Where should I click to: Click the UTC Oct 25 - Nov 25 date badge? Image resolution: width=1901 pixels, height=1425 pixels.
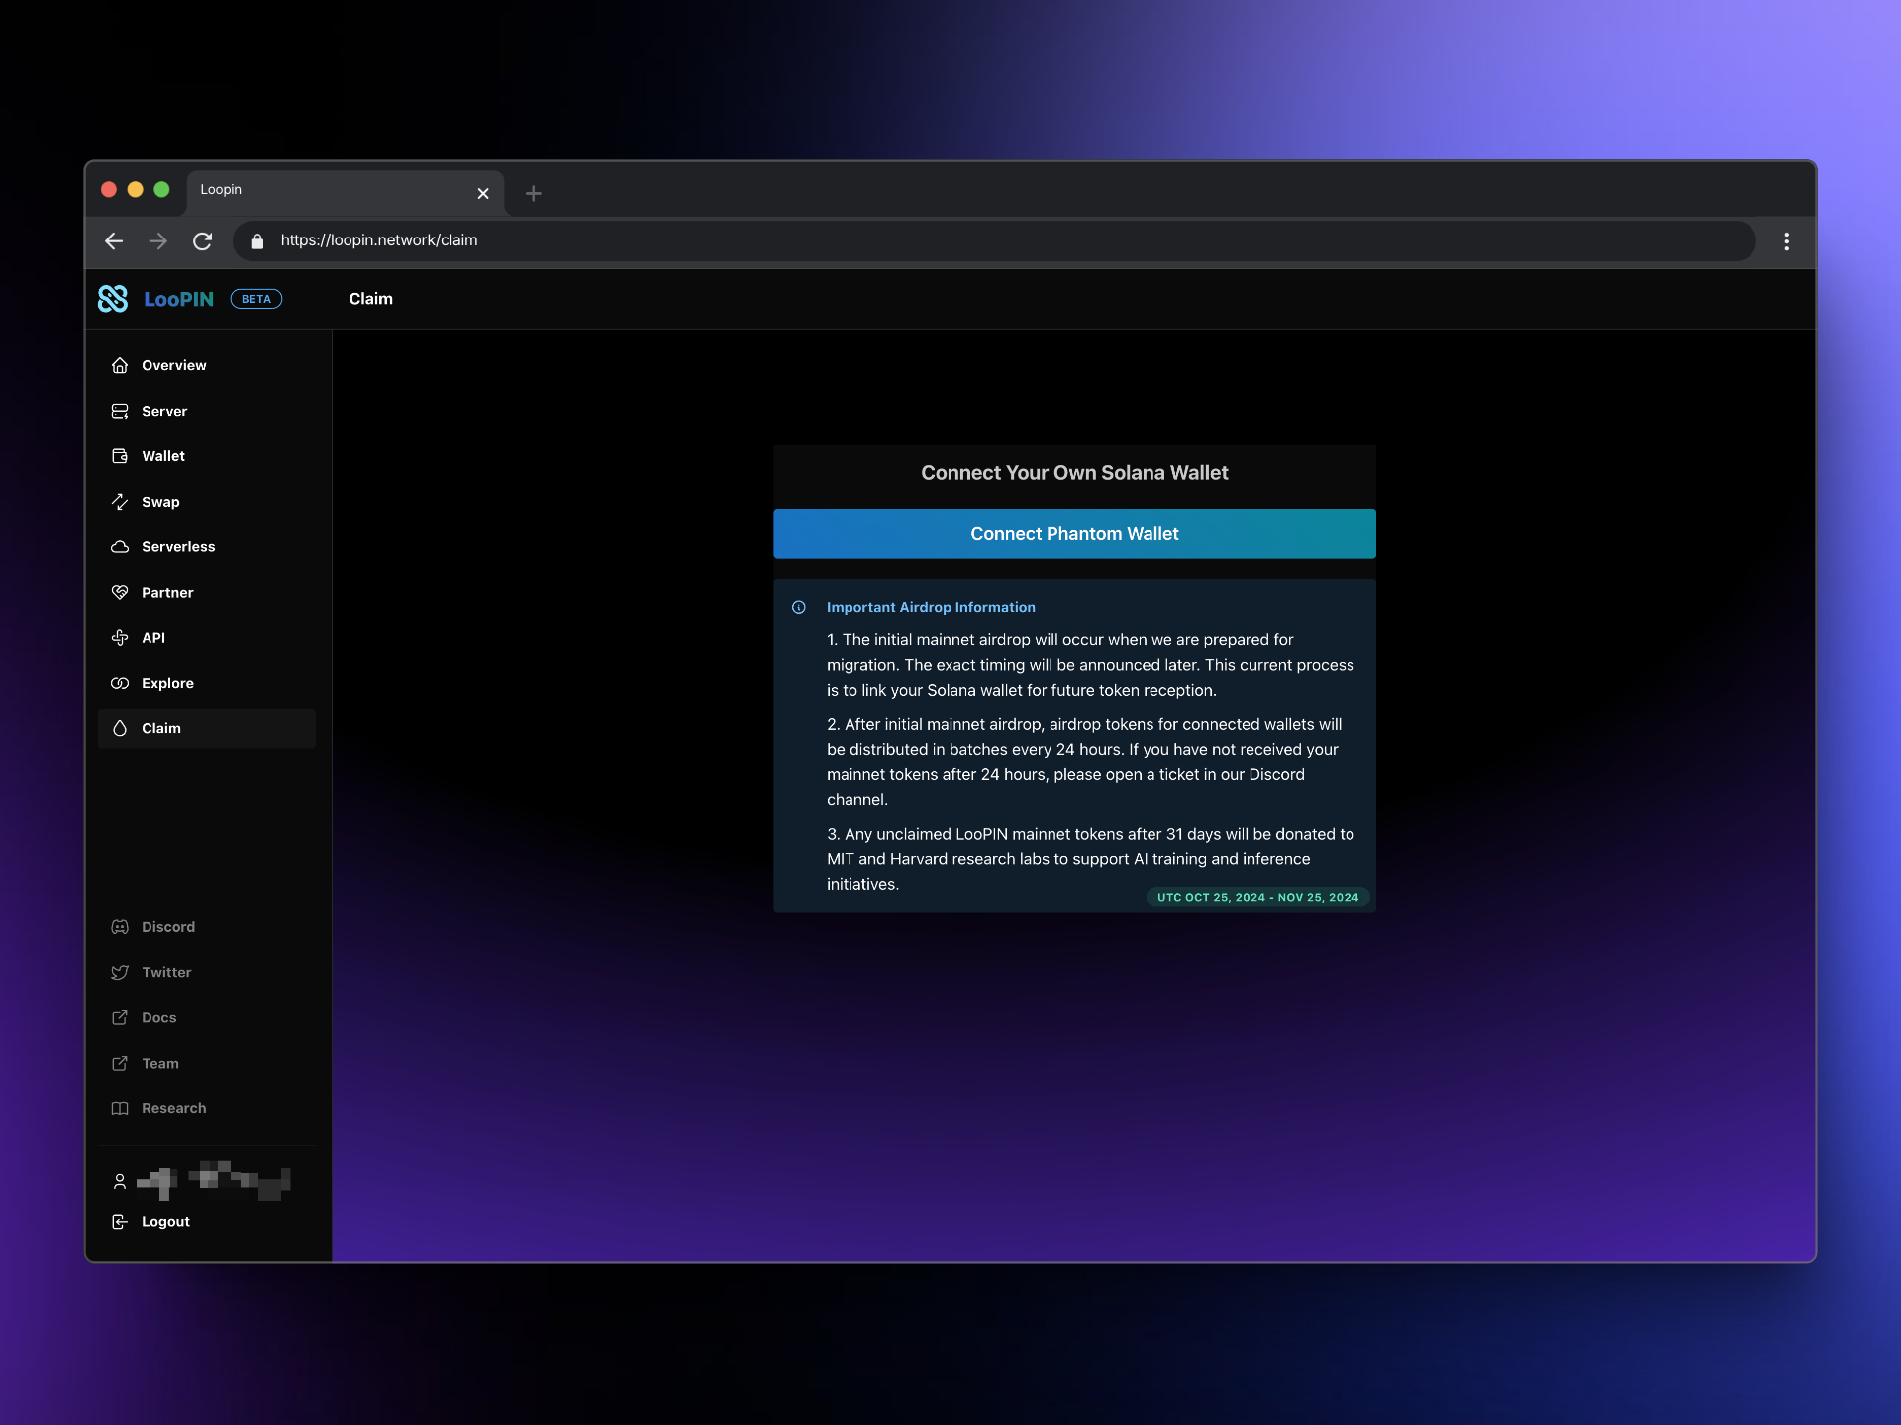1257,898
